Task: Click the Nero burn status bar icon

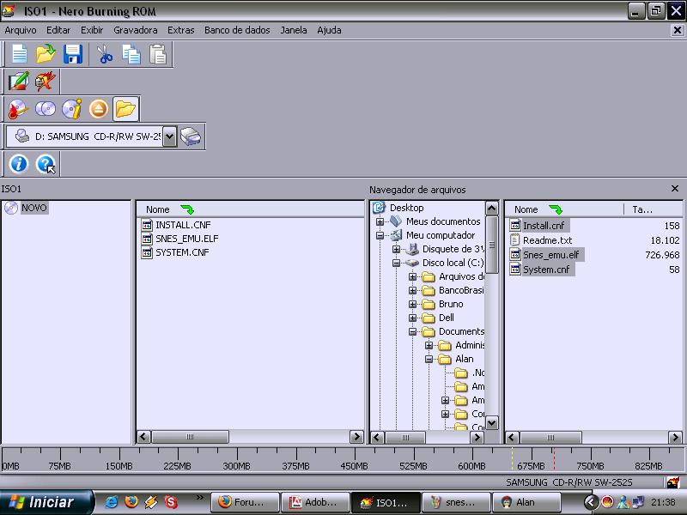Action: tap(673, 482)
